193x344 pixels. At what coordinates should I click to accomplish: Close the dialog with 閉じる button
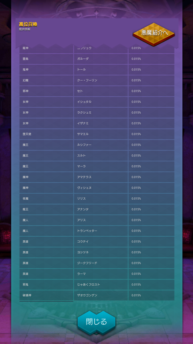[96, 322]
